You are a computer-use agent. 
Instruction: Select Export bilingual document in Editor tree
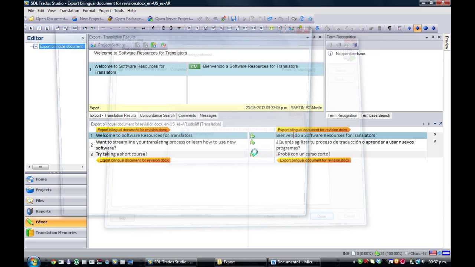point(61,46)
